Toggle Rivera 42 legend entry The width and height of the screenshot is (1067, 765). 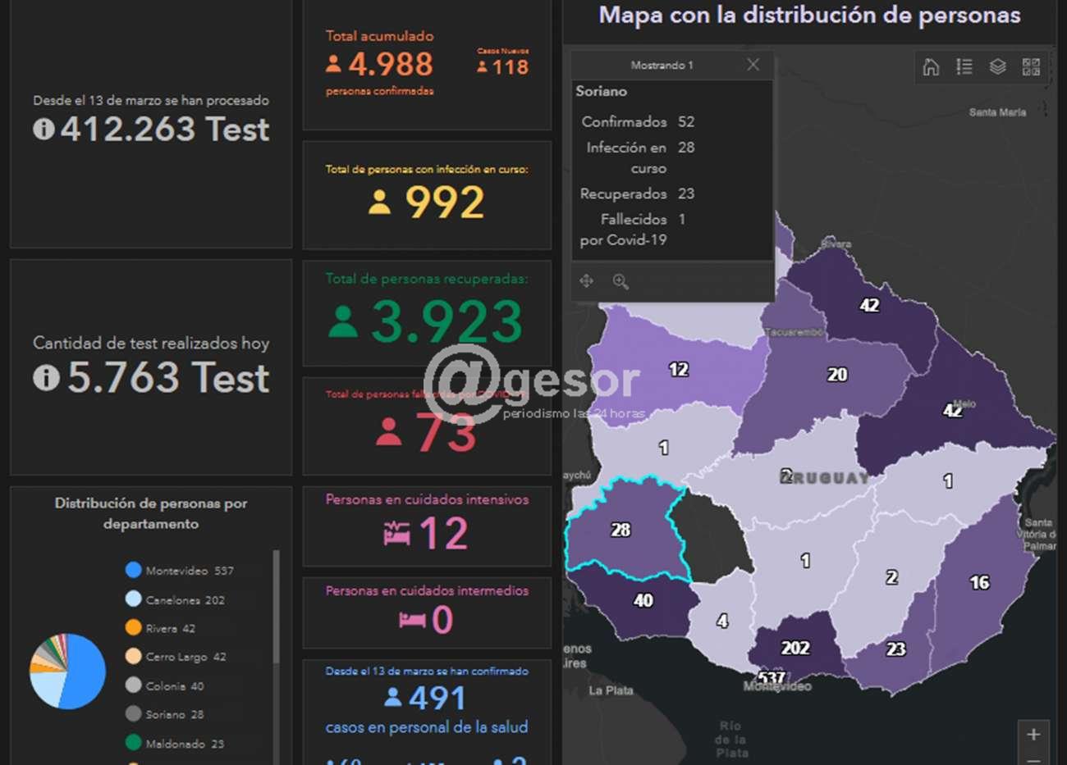pos(161,628)
